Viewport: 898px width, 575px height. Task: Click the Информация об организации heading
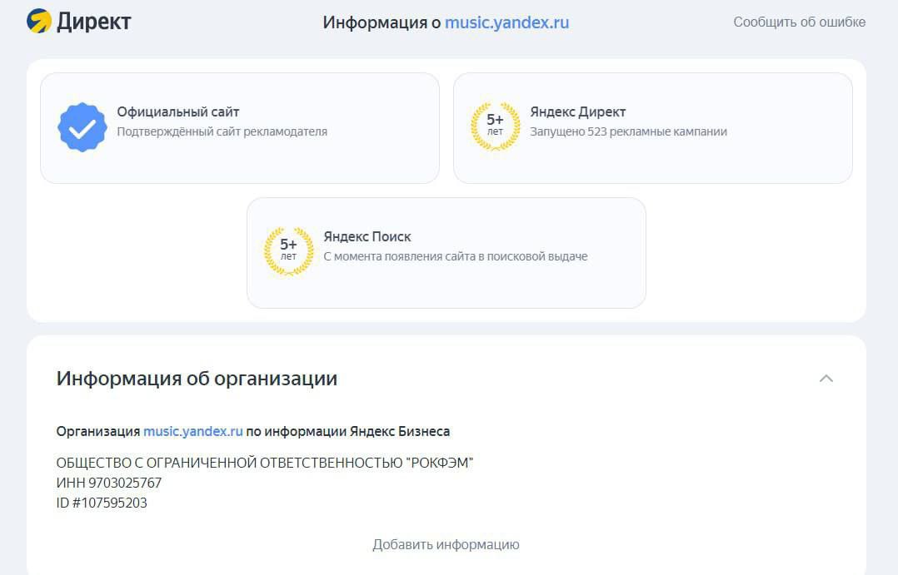(197, 379)
